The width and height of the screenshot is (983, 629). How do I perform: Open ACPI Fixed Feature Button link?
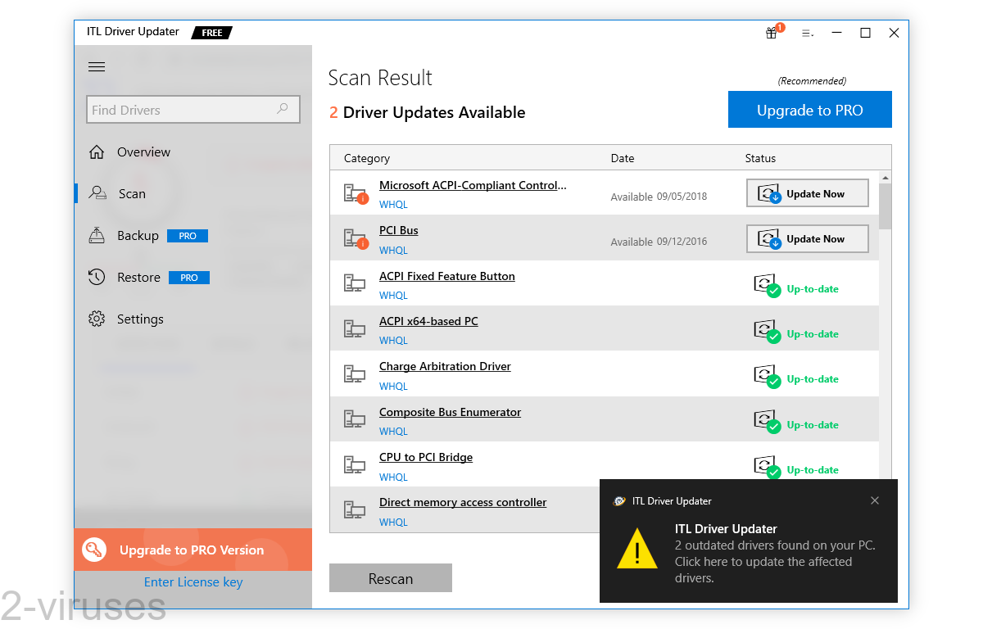point(447,276)
